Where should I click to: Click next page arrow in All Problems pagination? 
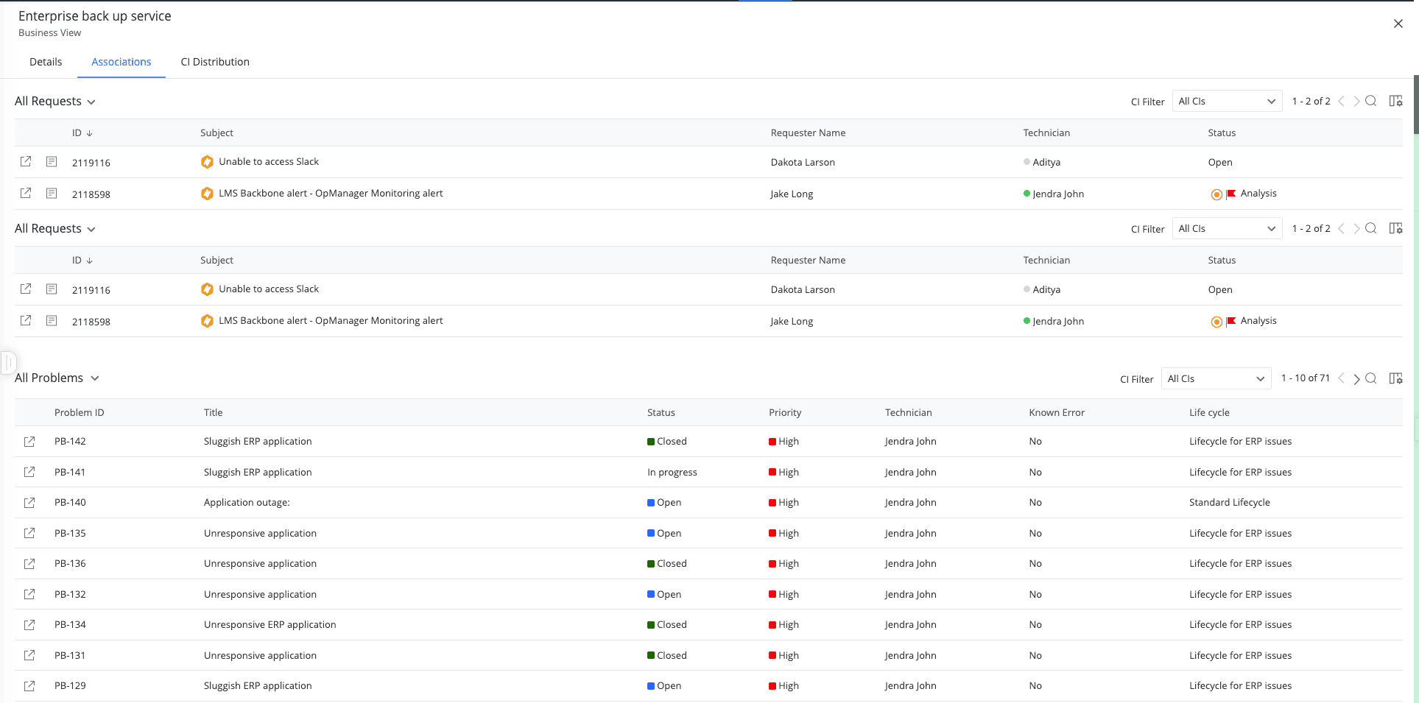pyautogui.click(x=1356, y=378)
